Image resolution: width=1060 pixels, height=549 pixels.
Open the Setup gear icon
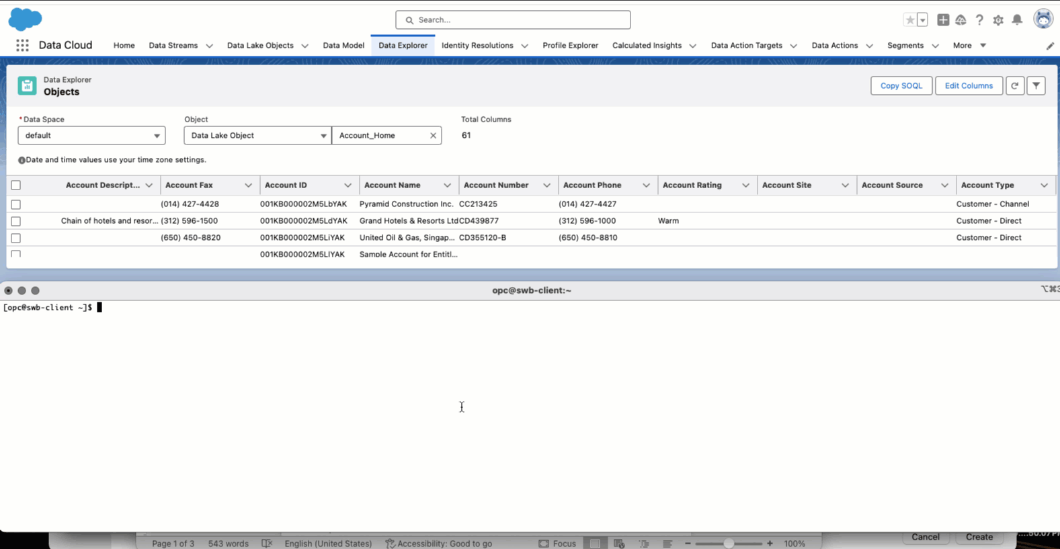pyautogui.click(x=998, y=20)
